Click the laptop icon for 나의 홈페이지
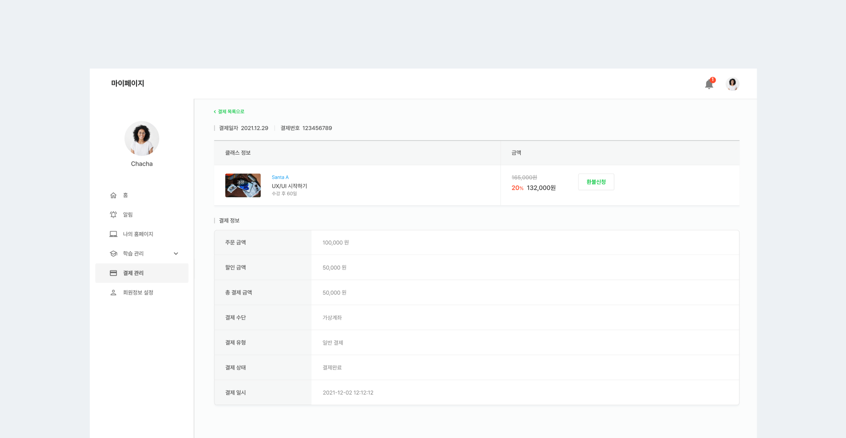The width and height of the screenshot is (846, 438). 113,234
